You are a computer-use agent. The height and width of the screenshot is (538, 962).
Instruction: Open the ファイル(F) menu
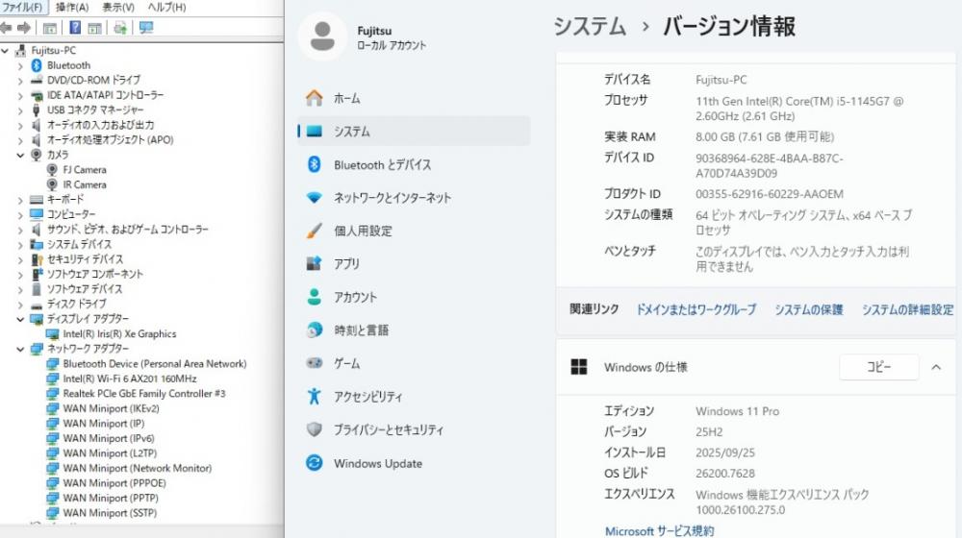pyautogui.click(x=22, y=7)
